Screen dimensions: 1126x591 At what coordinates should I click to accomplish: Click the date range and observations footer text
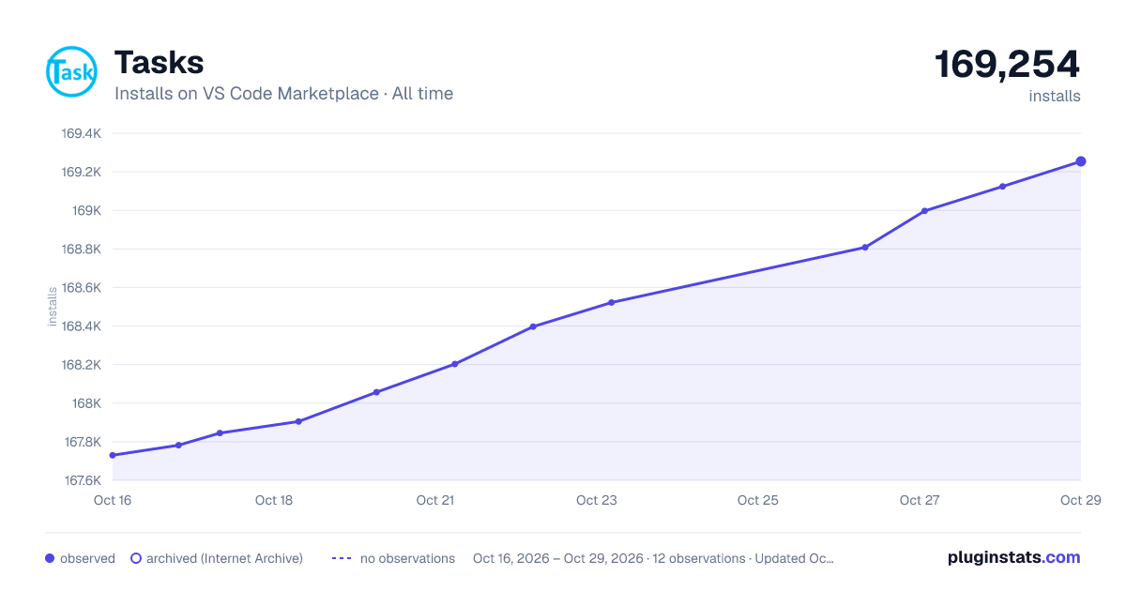point(653,558)
